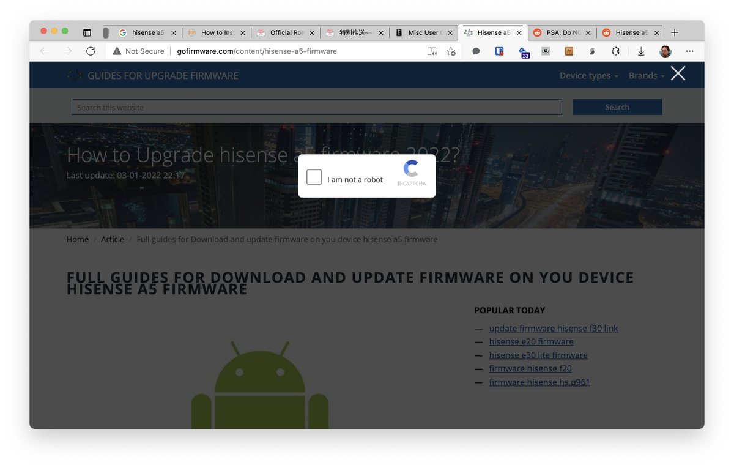Open the extension icon with 23 badge
Screen dimensions: 734x468
523,53
